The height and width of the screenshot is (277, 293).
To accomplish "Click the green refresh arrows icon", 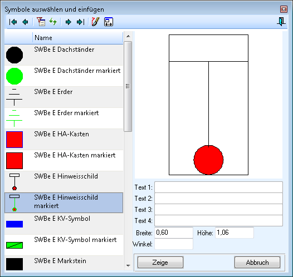I will point(53,22).
